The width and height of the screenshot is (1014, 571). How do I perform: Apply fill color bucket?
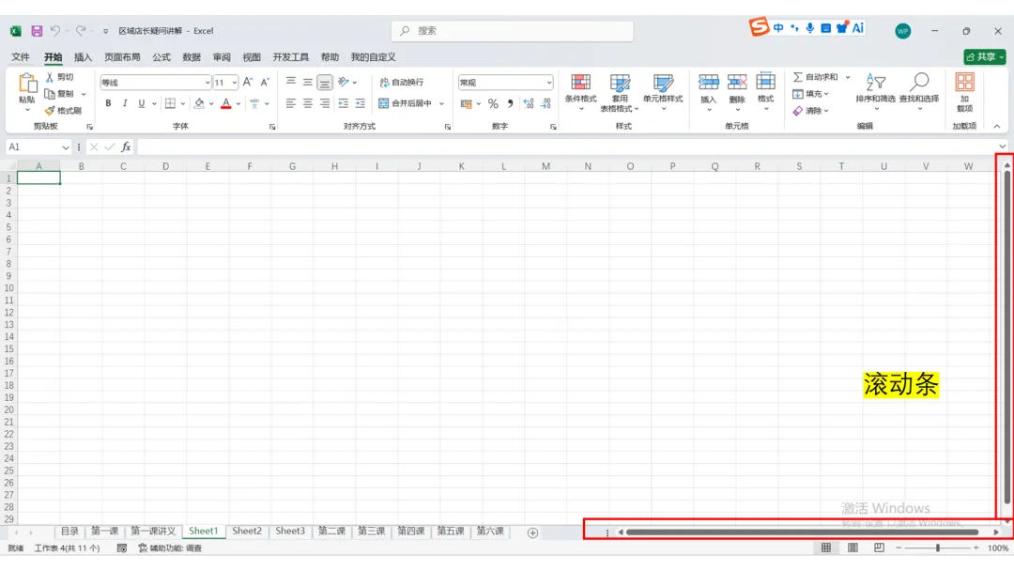(x=199, y=103)
